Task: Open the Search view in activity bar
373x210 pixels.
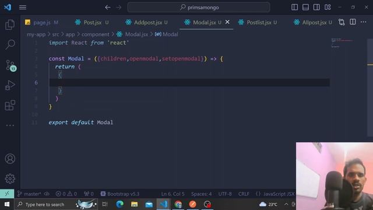Action: coord(10,44)
